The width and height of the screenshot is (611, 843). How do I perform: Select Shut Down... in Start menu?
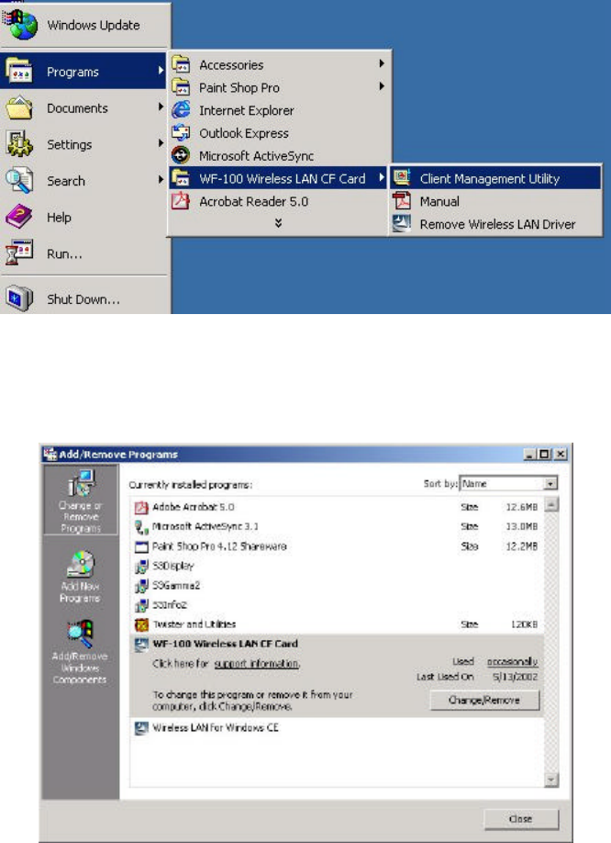click(85, 298)
